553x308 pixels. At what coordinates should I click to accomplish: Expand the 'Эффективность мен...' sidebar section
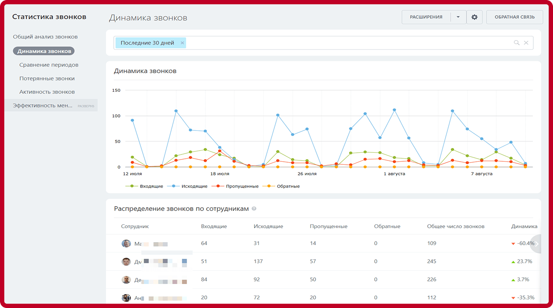pyautogui.click(x=86, y=106)
